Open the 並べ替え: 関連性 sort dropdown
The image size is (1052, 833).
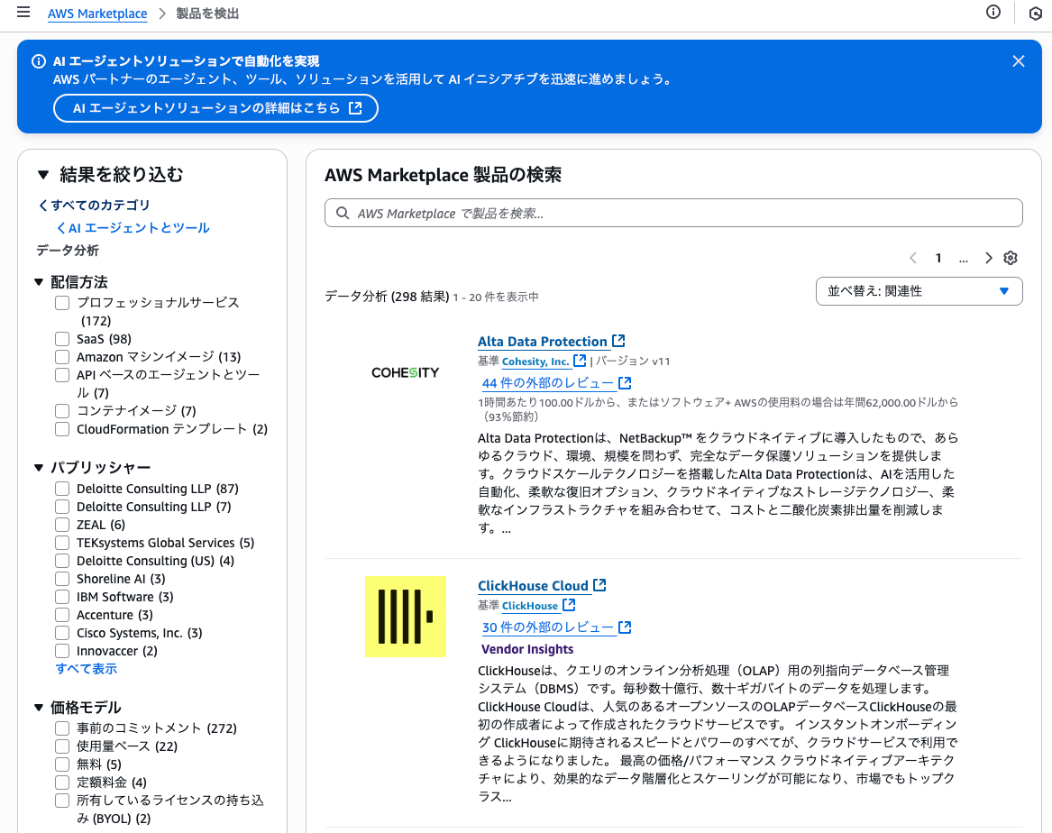(919, 291)
